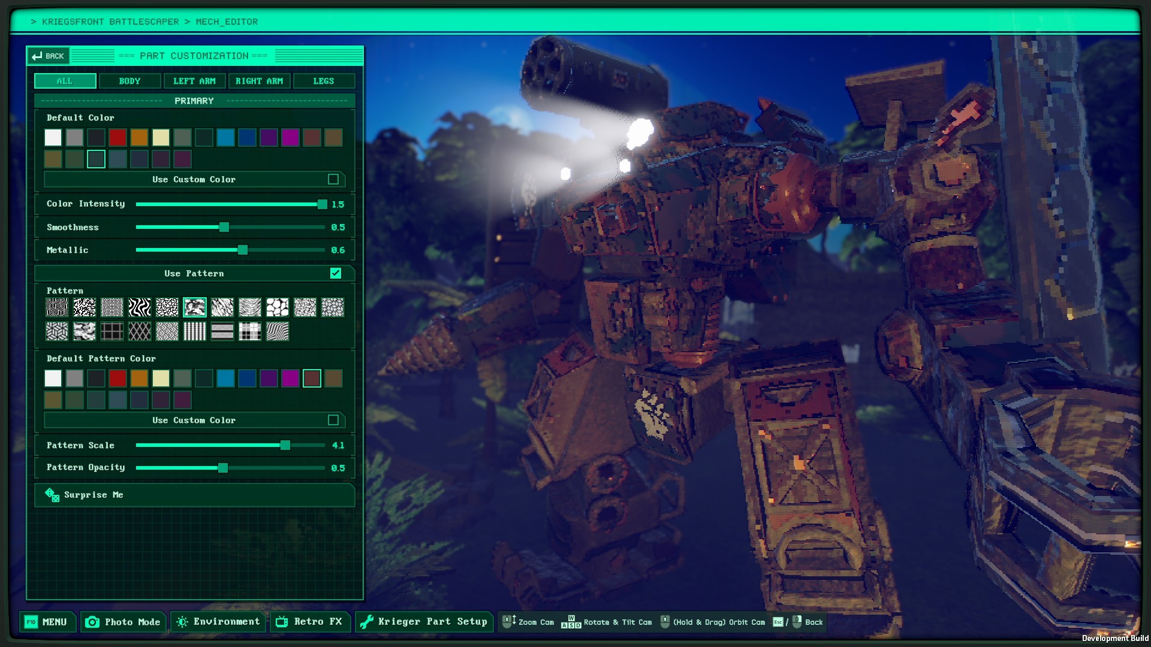Select the RIGHT ARM customization tab
Viewport: 1151px width, 647px height.
pos(259,81)
